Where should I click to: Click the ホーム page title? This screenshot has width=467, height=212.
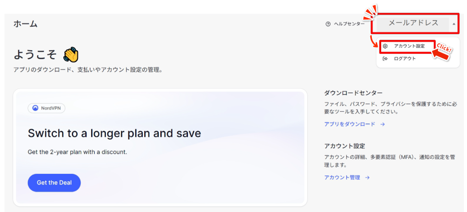coord(26,24)
